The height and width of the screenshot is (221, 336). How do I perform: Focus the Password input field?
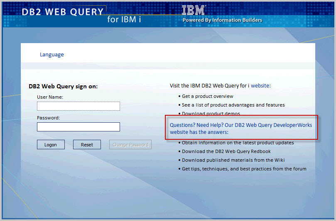(78, 127)
